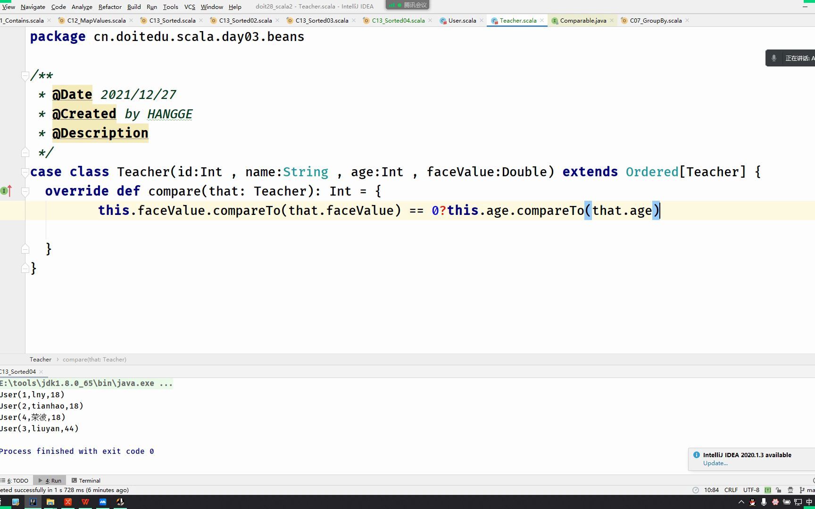Close the C13_Sorted04 run tab

click(41, 372)
